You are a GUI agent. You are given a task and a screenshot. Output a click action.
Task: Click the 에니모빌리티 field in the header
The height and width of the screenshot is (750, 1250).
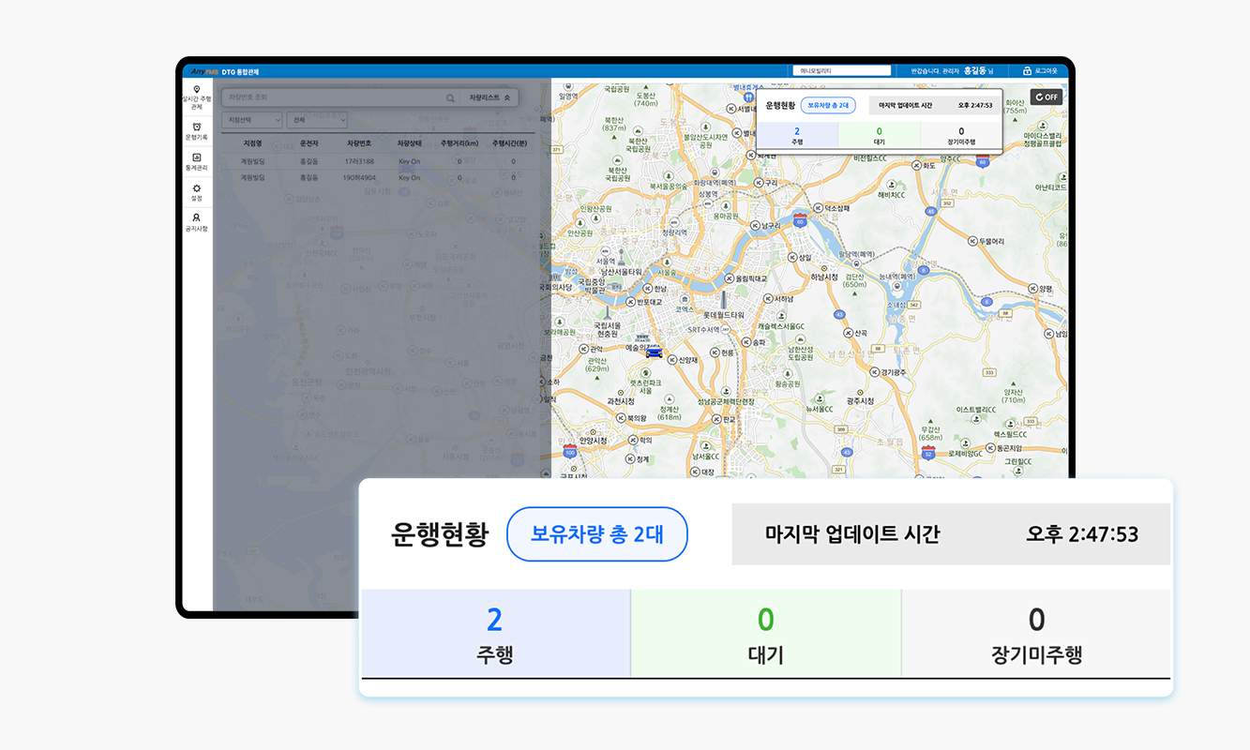tap(840, 71)
